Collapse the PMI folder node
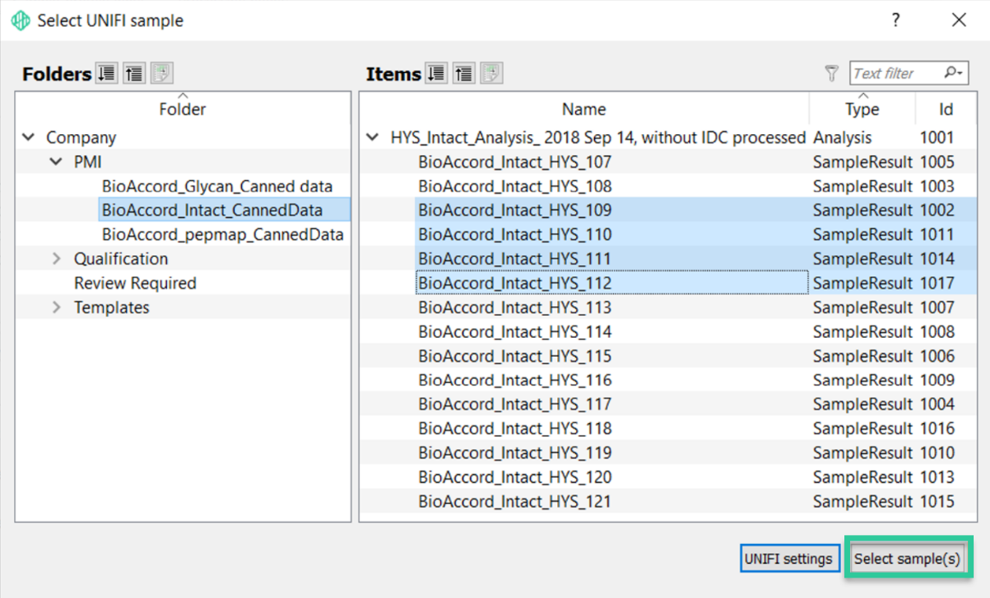The width and height of the screenshot is (990, 598). [56, 162]
